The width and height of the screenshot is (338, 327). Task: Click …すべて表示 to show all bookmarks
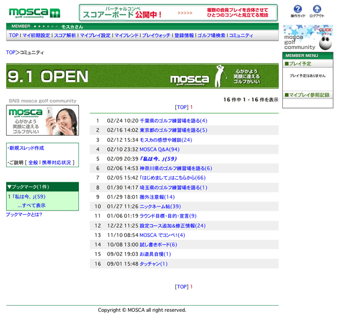point(32,205)
